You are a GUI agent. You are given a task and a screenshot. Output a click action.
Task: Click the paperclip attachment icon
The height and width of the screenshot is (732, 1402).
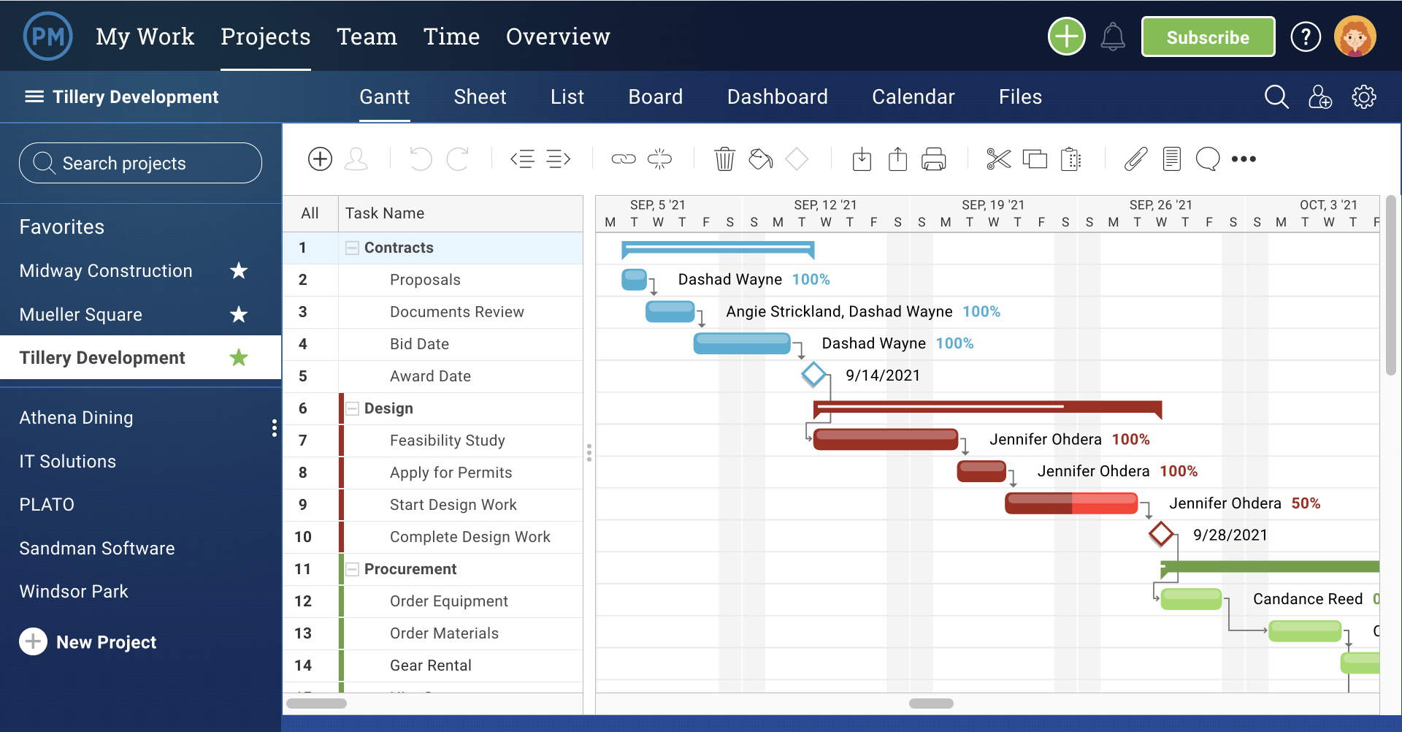[1135, 159]
